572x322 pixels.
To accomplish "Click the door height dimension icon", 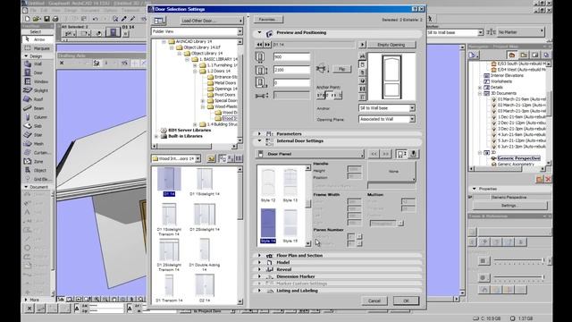I will [261, 70].
